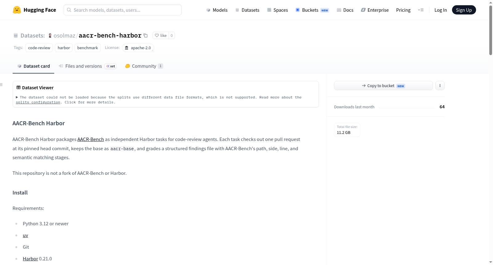This screenshot has height=265, width=493.
Task: Copy the dataset name with the copy icon
Action: 145,35
